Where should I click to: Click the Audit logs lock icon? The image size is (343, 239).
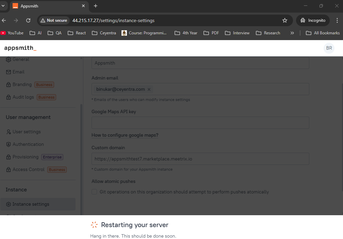click(x=8, y=97)
